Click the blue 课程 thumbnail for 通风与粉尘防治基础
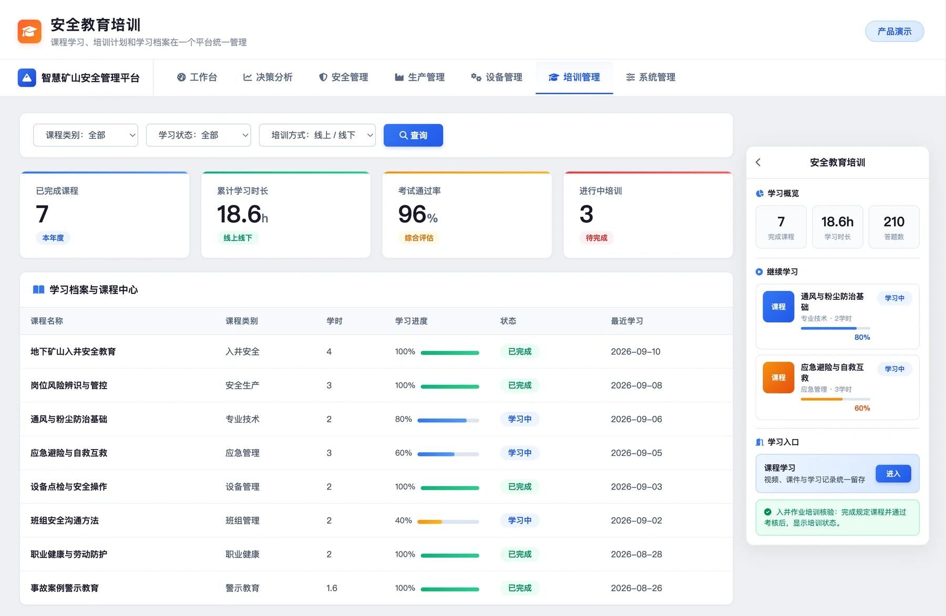 [778, 307]
